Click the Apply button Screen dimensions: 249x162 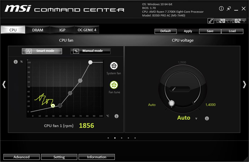tap(188, 31)
